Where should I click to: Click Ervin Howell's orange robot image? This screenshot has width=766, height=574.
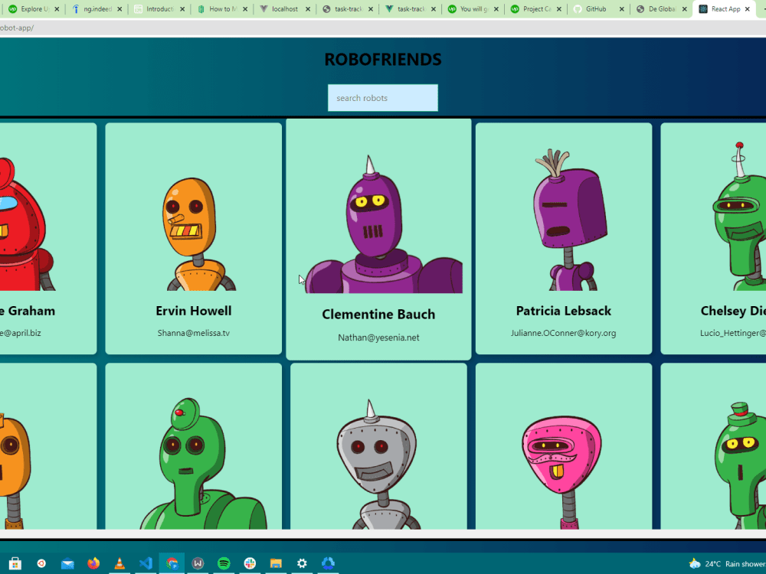[x=194, y=233]
